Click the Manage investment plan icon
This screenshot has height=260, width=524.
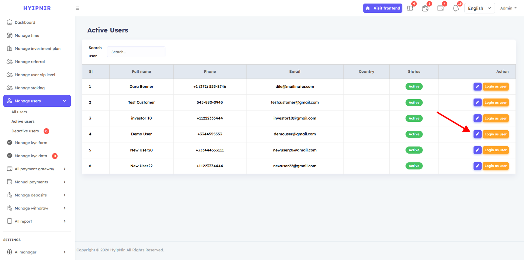9,48
